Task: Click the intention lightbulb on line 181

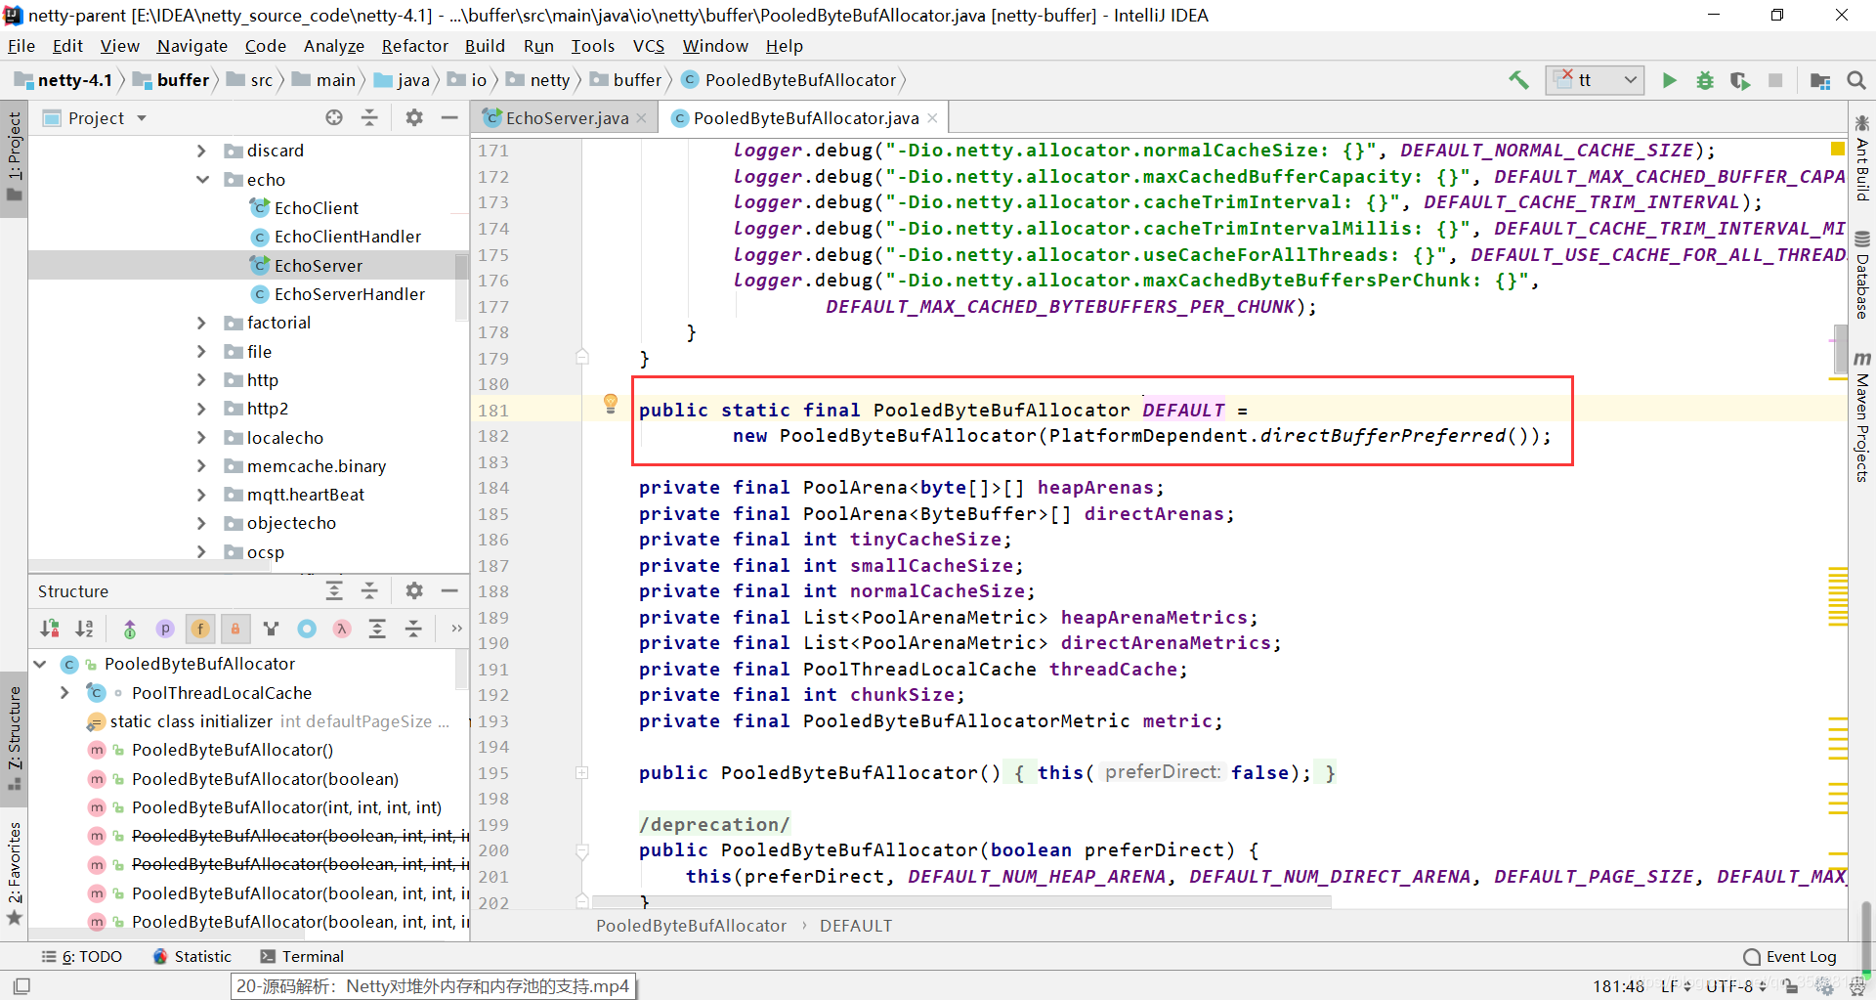Action: pyautogui.click(x=611, y=404)
